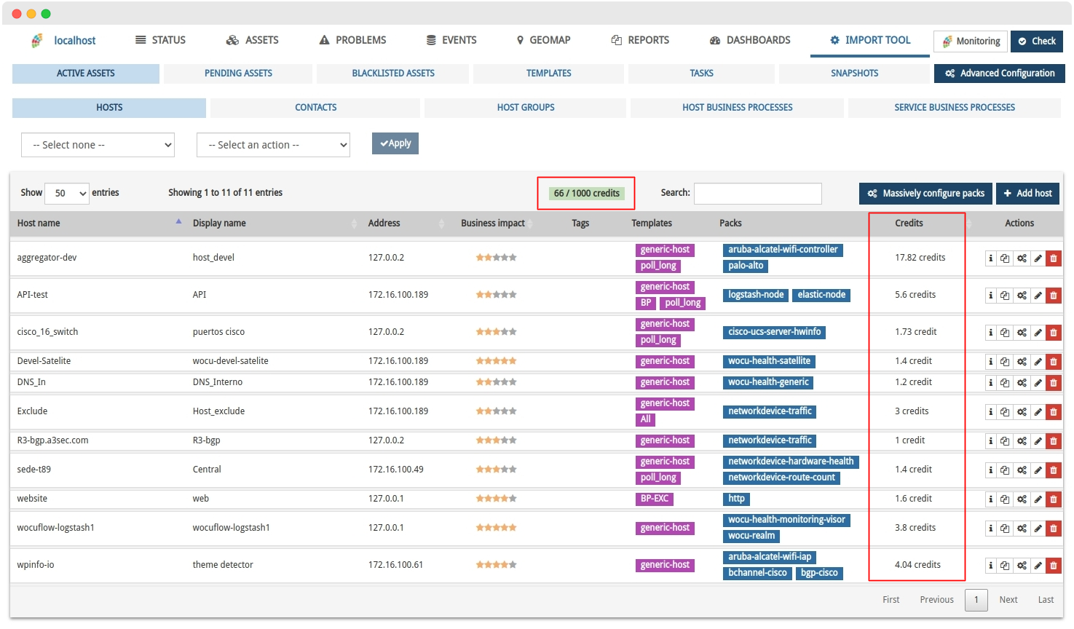Open info for API-test host
The width and height of the screenshot is (1074, 629).
tap(990, 296)
